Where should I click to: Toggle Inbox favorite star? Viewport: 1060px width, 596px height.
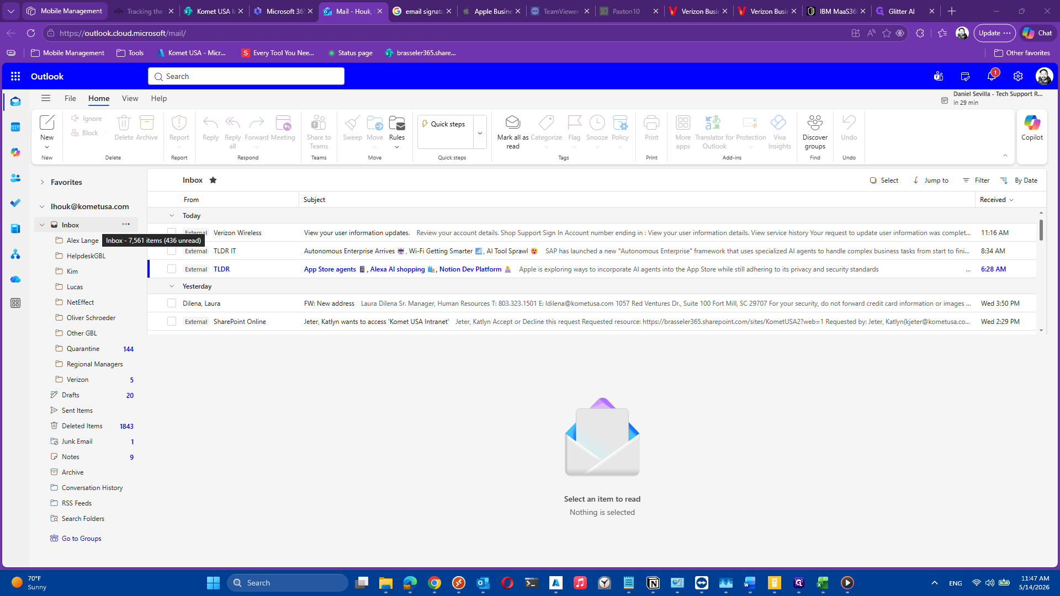click(x=213, y=180)
